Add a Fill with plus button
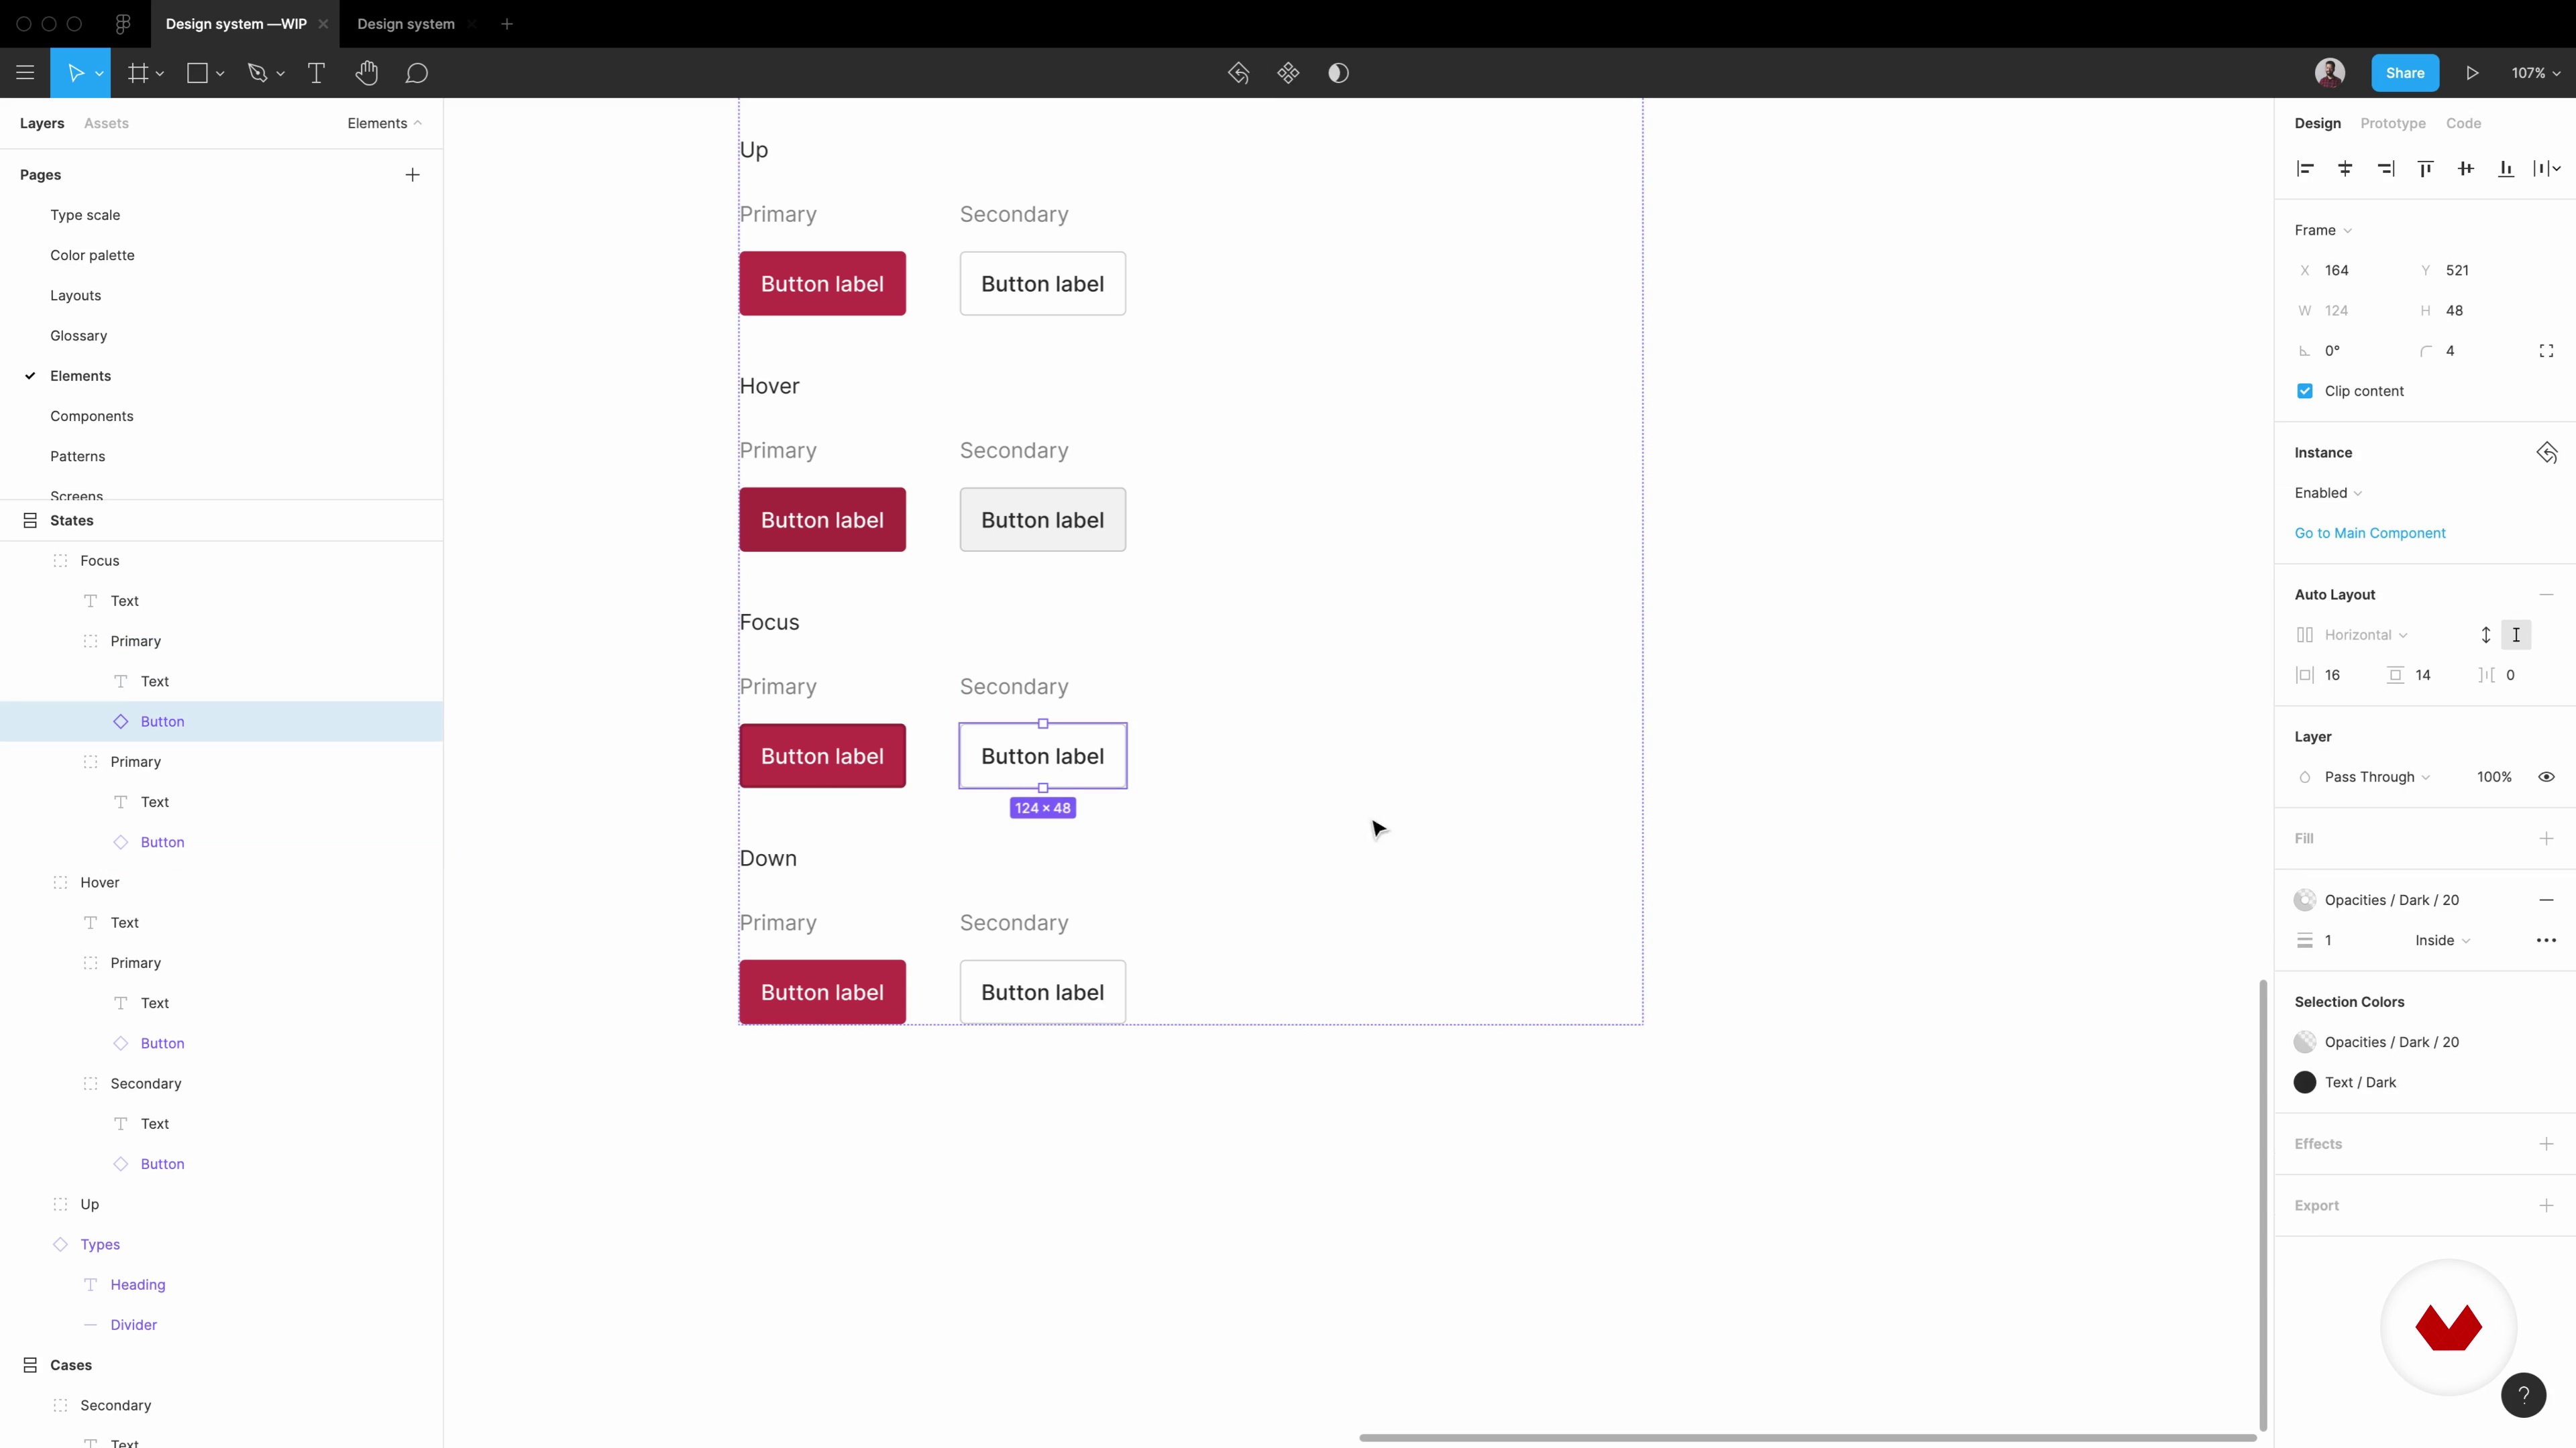Image resolution: width=2576 pixels, height=1448 pixels. coord(2546,839)
